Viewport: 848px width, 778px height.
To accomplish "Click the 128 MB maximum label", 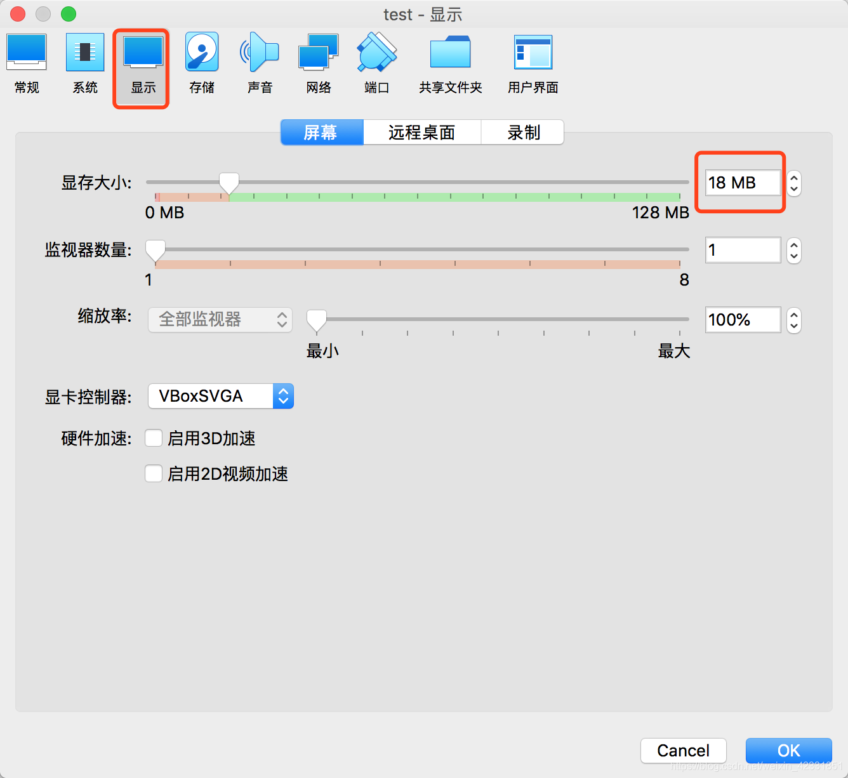I will (661, 213).
